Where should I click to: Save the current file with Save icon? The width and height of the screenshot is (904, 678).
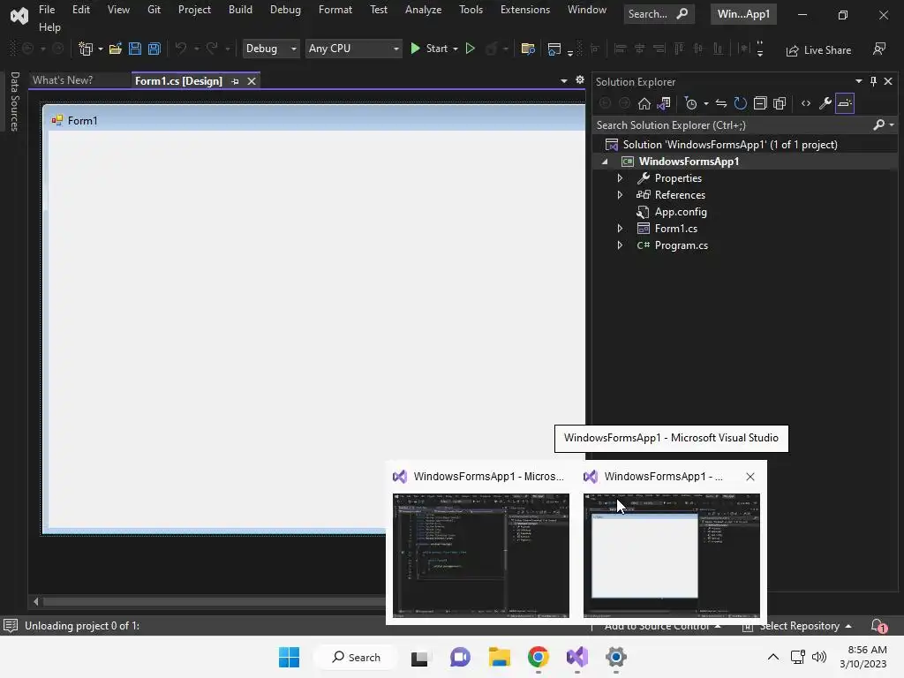(135, 49)
